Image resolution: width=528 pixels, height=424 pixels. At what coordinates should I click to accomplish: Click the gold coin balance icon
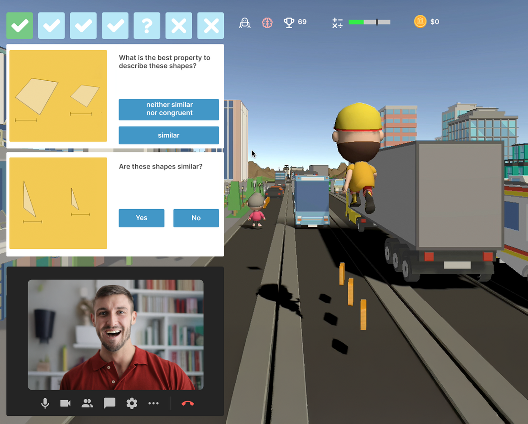coord(420,21)
